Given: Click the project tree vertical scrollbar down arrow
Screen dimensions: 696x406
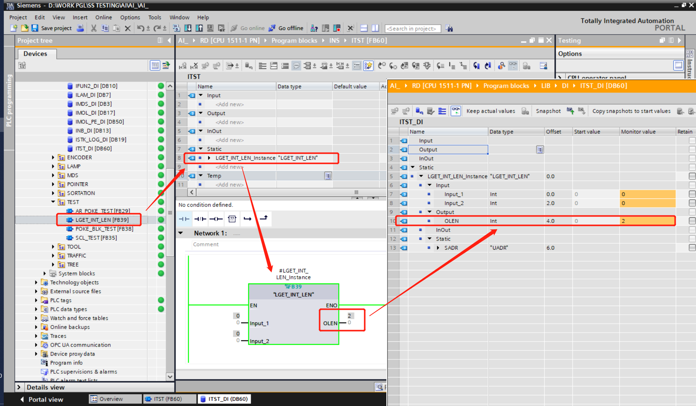Looking at the screenshot, I should pos(170,376).
